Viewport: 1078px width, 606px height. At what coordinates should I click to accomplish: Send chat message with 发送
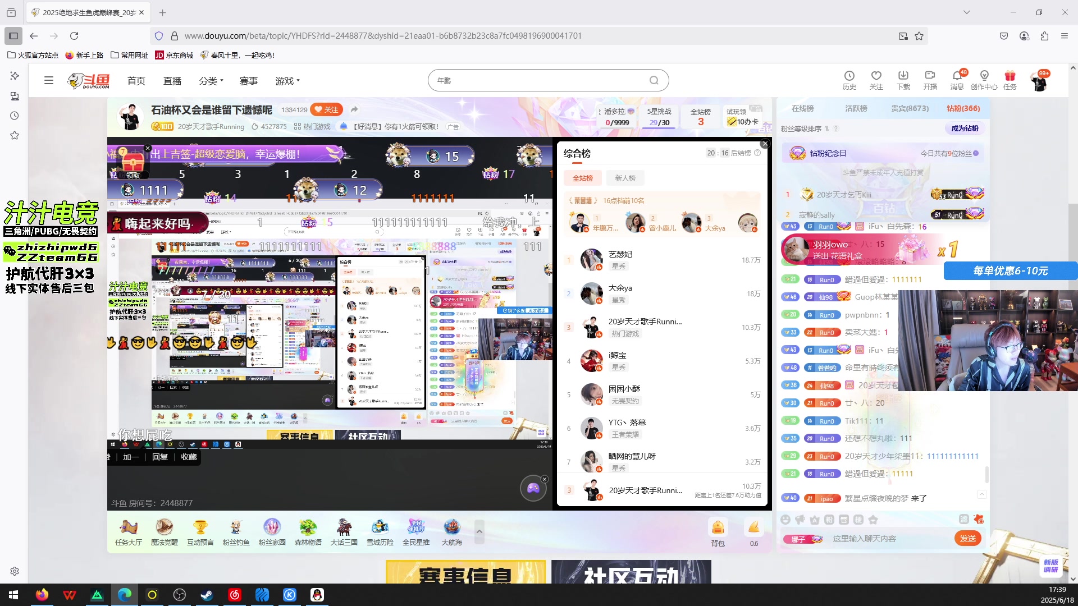point(968,539)
